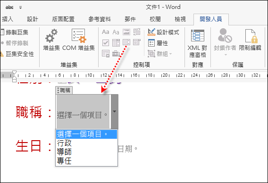Click the dropdown arrow of 職稱 control
268x183 pixels.
(114, 111)
